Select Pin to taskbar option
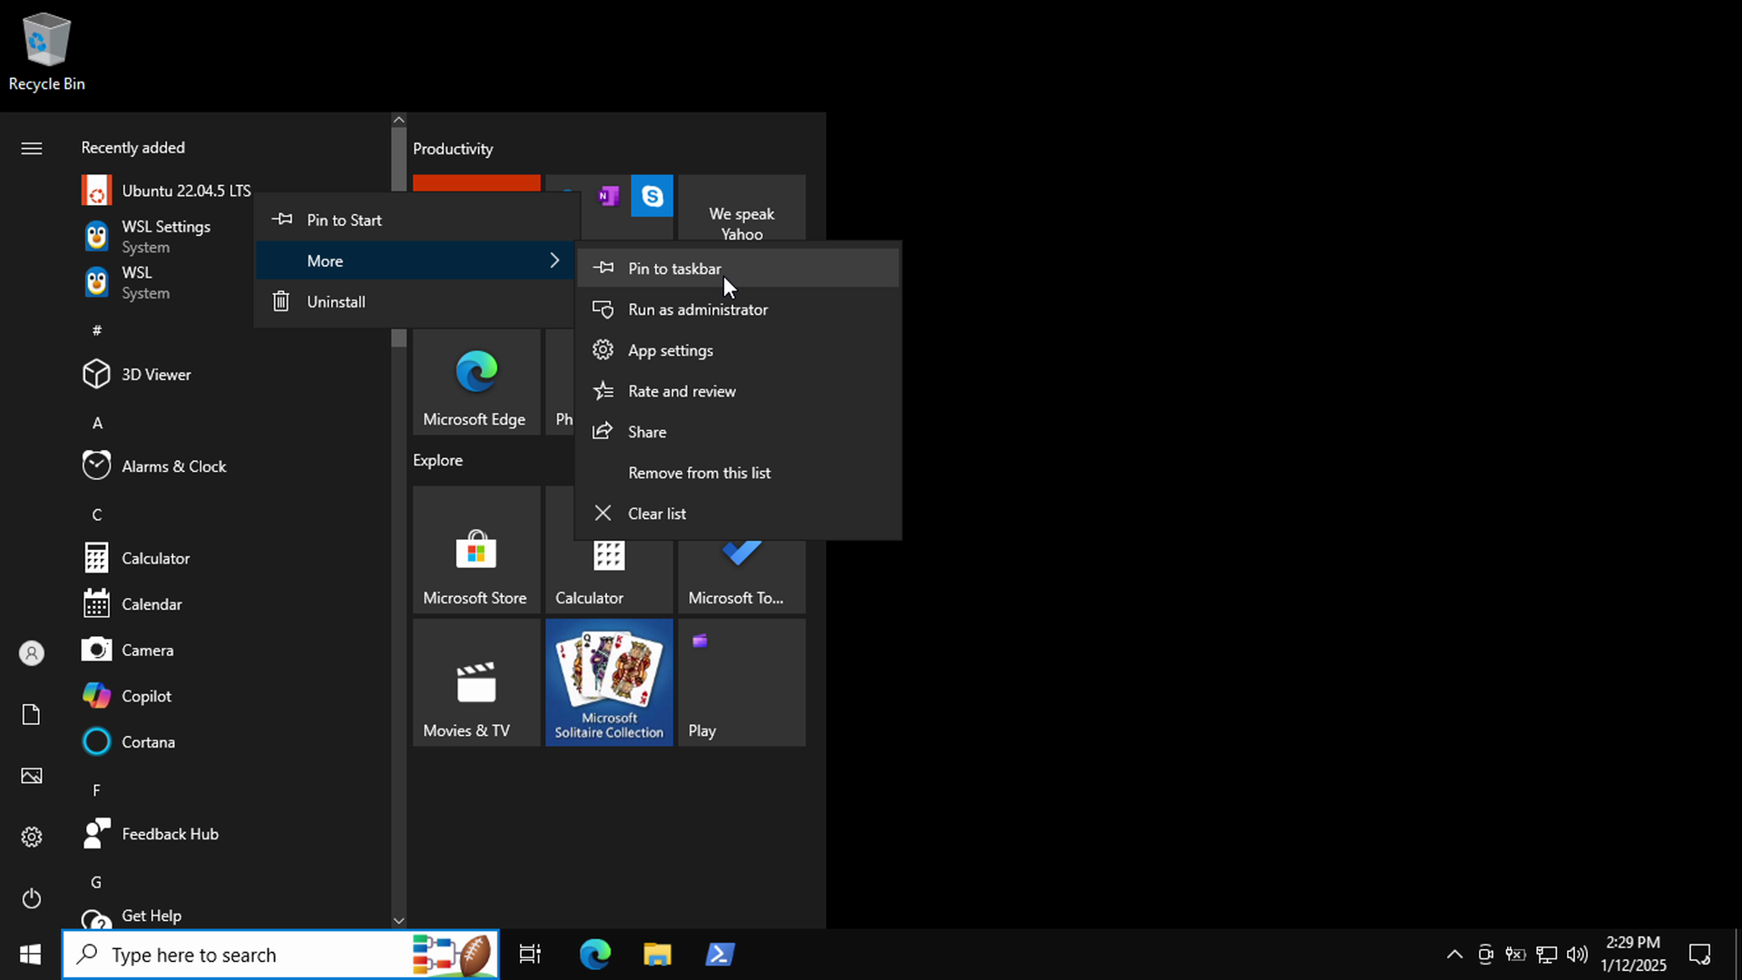 674,269
